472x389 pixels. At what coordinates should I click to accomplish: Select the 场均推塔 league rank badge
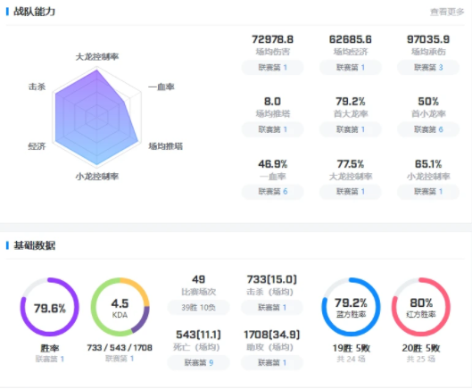[x=273, y=129]
